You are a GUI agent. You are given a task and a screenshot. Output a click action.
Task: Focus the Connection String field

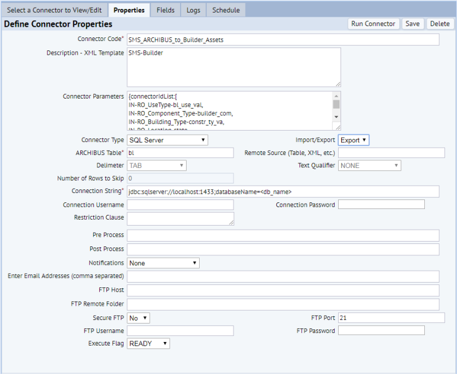(x=283, y=192)
